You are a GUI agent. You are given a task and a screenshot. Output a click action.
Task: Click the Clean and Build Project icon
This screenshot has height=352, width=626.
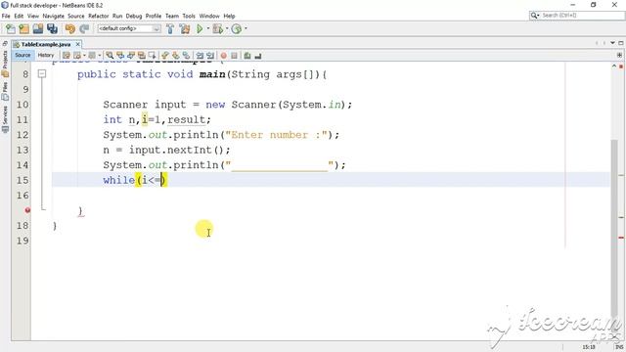click(185, 28)
